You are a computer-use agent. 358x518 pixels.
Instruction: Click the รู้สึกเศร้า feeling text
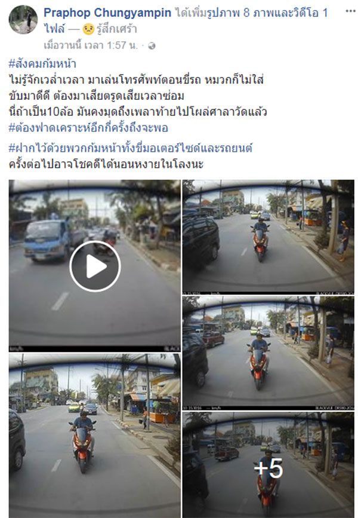(x=117, y=29)
